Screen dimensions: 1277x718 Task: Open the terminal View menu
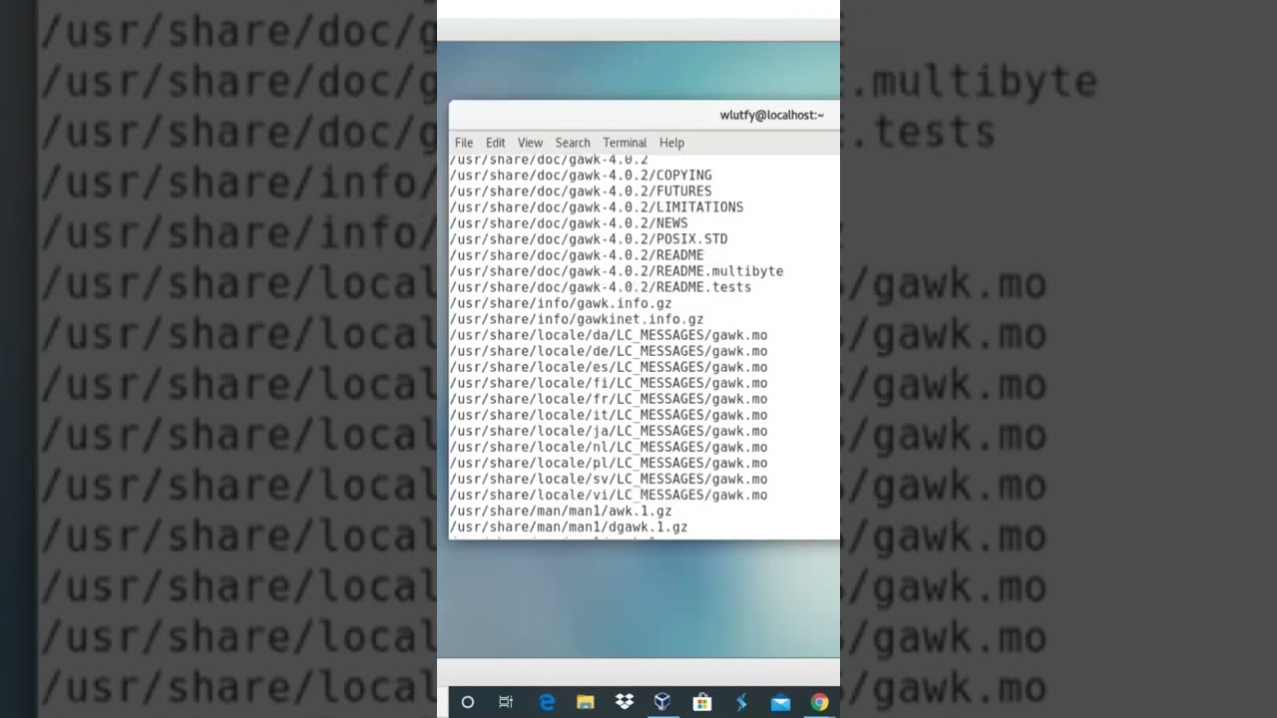530,143
